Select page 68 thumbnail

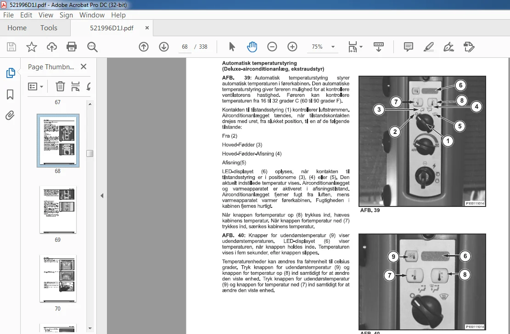pyautogui.click(x=58, y=140)
